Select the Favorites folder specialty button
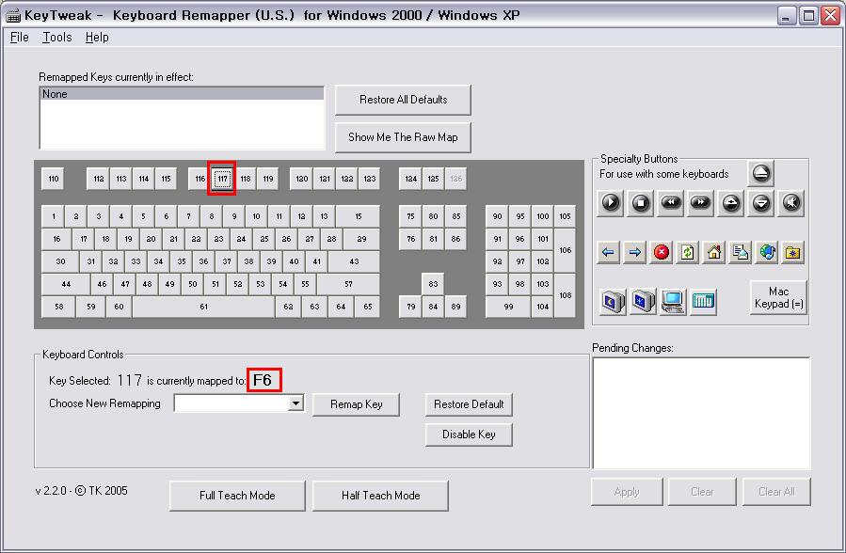The height and width of the screenshot is (553, 846). click(x=792, y=252)
